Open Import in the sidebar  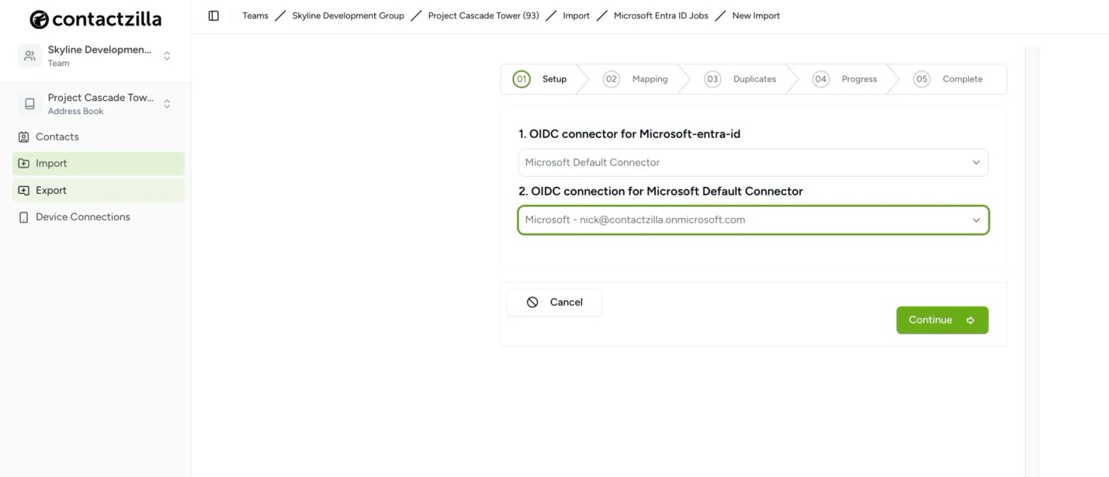tap(98, 163)
